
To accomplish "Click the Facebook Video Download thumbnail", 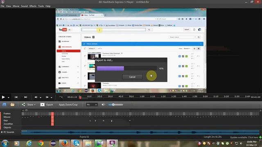I will (x=94, y=56).
